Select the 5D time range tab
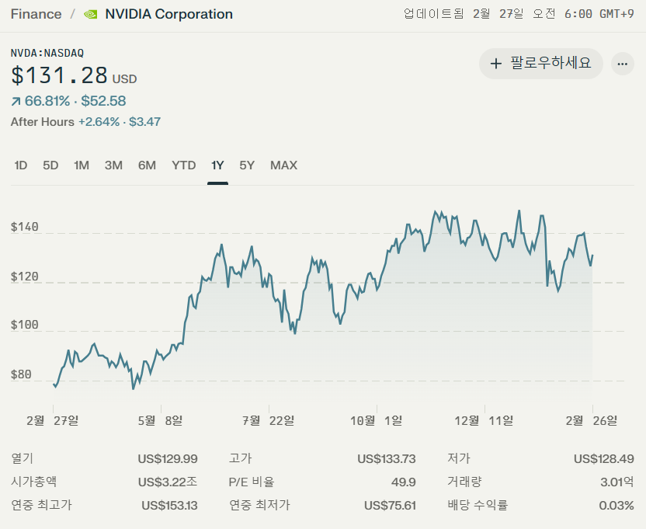 click(x=50, y=165)
